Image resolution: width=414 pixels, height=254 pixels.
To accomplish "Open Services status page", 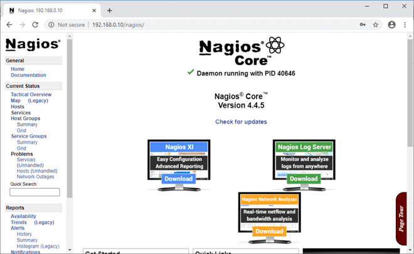I will [21, 112].
